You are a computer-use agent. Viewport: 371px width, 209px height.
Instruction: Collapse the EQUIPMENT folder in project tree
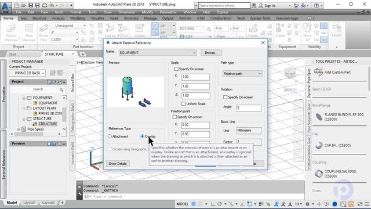24,98
